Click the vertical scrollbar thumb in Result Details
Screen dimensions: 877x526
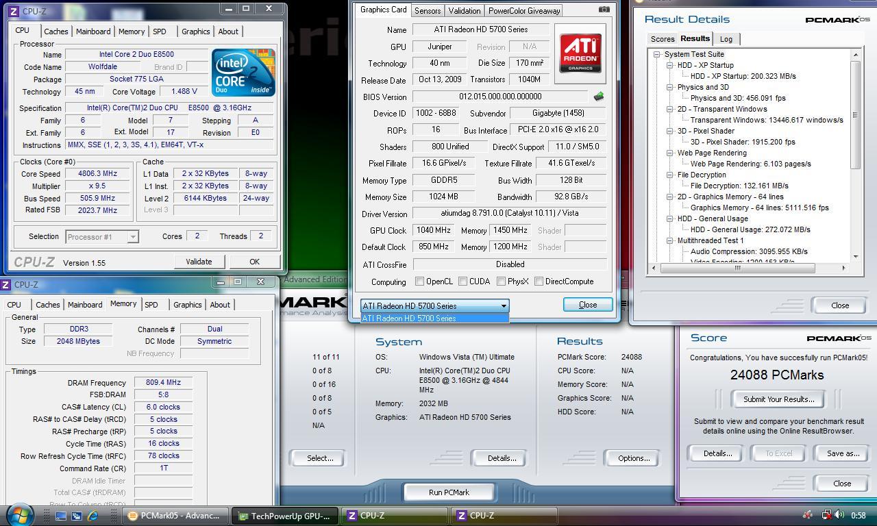855,115
